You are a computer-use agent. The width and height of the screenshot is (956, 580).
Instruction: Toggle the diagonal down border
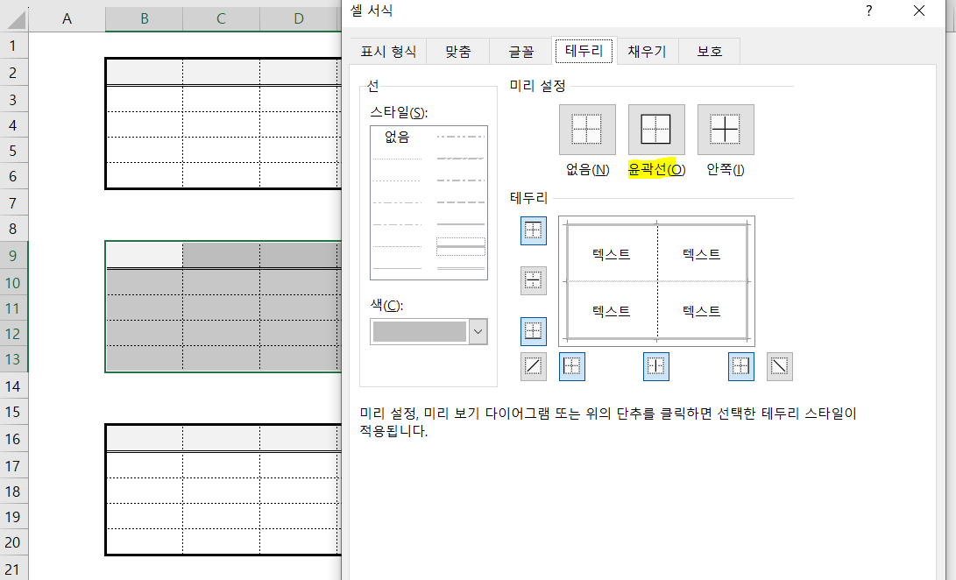point(779,366)
